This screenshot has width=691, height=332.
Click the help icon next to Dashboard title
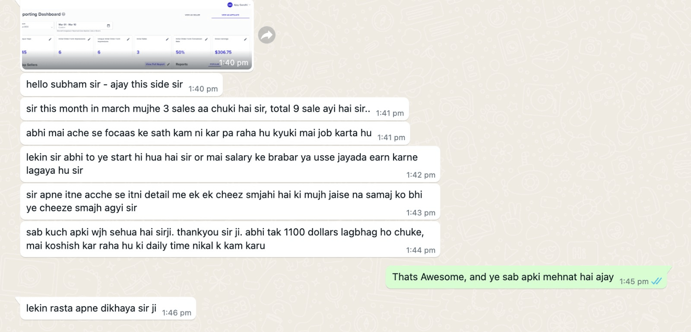(x=63, y=14)
